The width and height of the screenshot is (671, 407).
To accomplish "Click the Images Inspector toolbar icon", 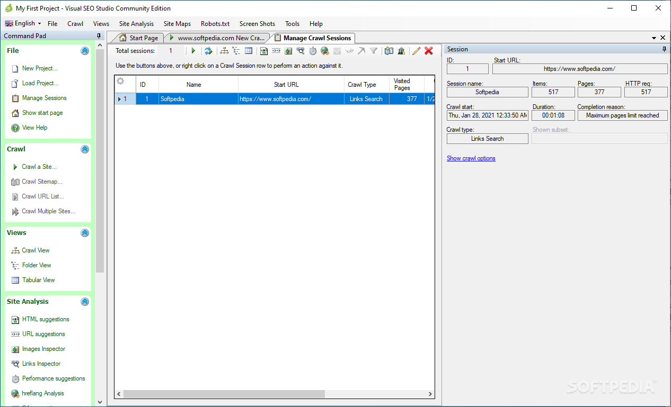I will pyautogui.click(x=288, y=51).
